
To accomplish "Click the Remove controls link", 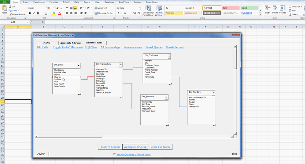I will 133,47.
